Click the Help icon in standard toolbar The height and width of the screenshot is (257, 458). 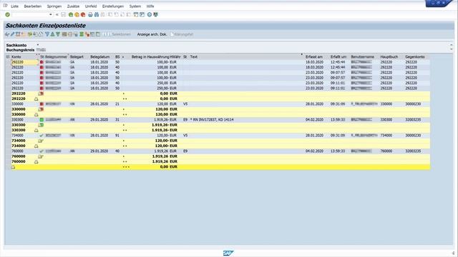coord(150,14)
